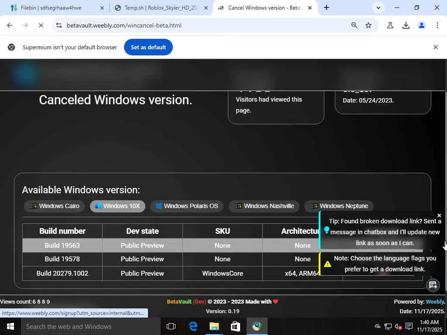
Task: Bookmark this page with the star
Action: (368, 25)
